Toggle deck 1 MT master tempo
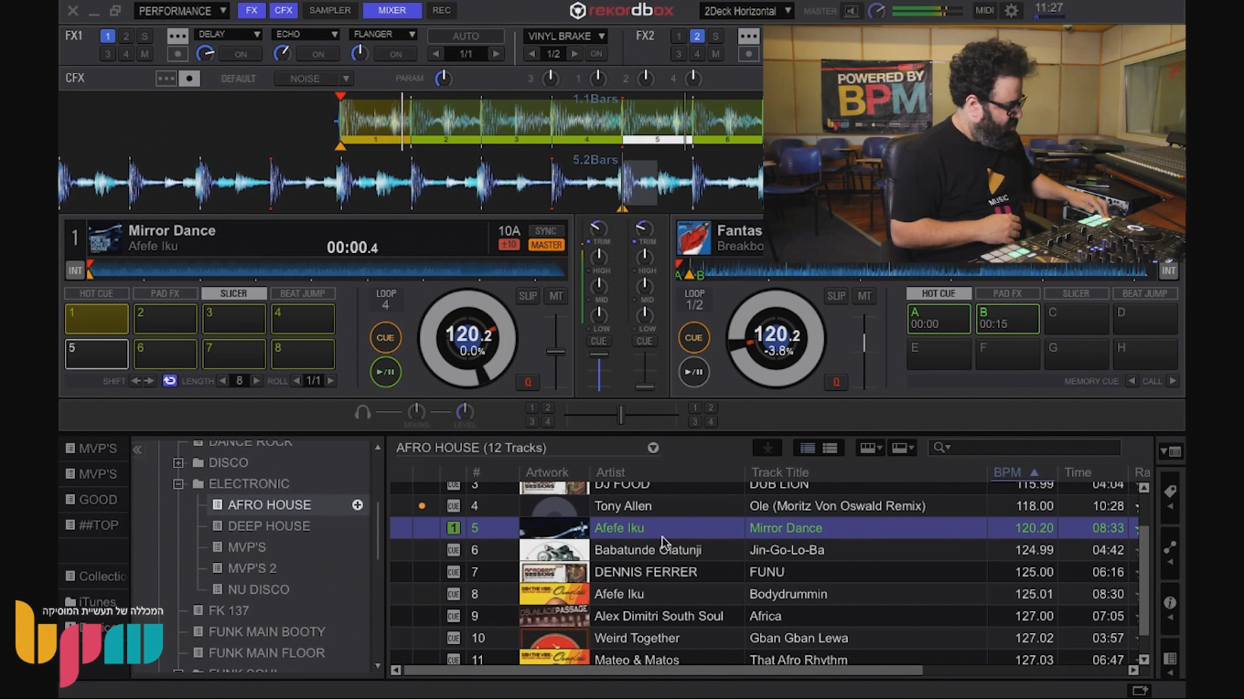 tap(556, 296)
